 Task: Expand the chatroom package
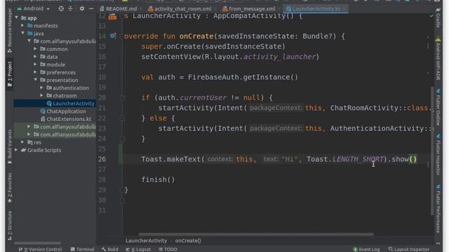(x=42, y=95)
